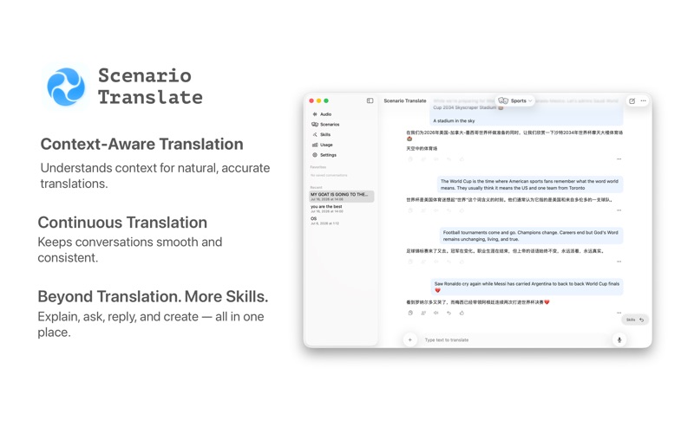Open the toolbar more options menu
The width and height of the screenshot is (694, 433).
tap(643, 101)
